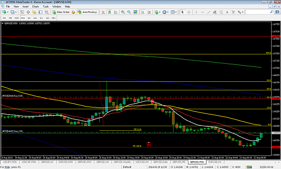This screenshot has height=169, width=281.
Task: Select the W1 timeframe button
Action: (x=48, y=18)
